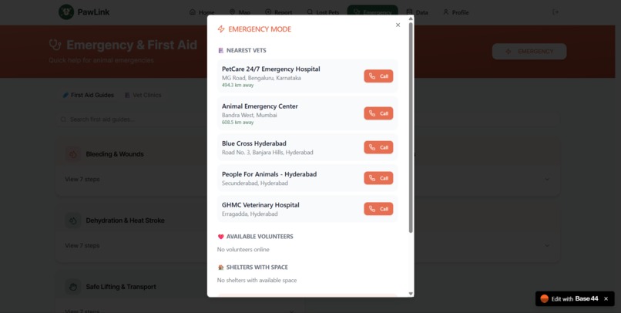Select the First Aid Guides tab
Viewport: 621px width, 313px height.
(89, 95)
